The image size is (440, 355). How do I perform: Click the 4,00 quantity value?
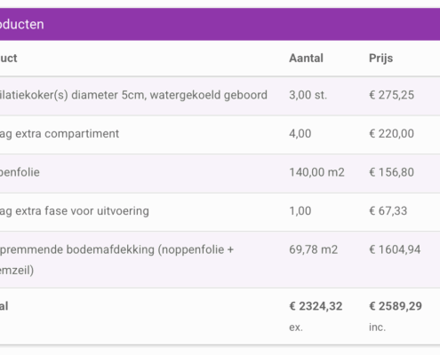click(300, 134)
